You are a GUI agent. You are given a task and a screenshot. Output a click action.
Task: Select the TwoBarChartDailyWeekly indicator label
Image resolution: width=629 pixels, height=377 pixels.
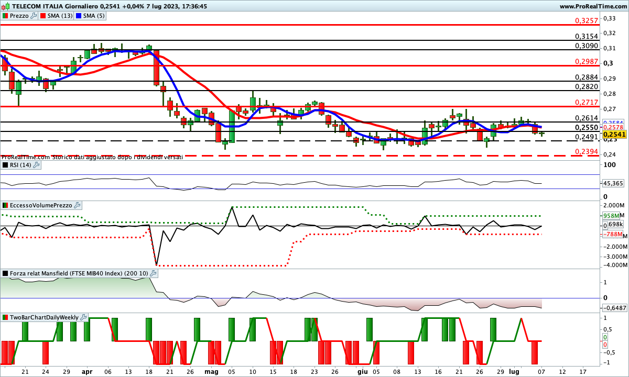click(45, 317)
